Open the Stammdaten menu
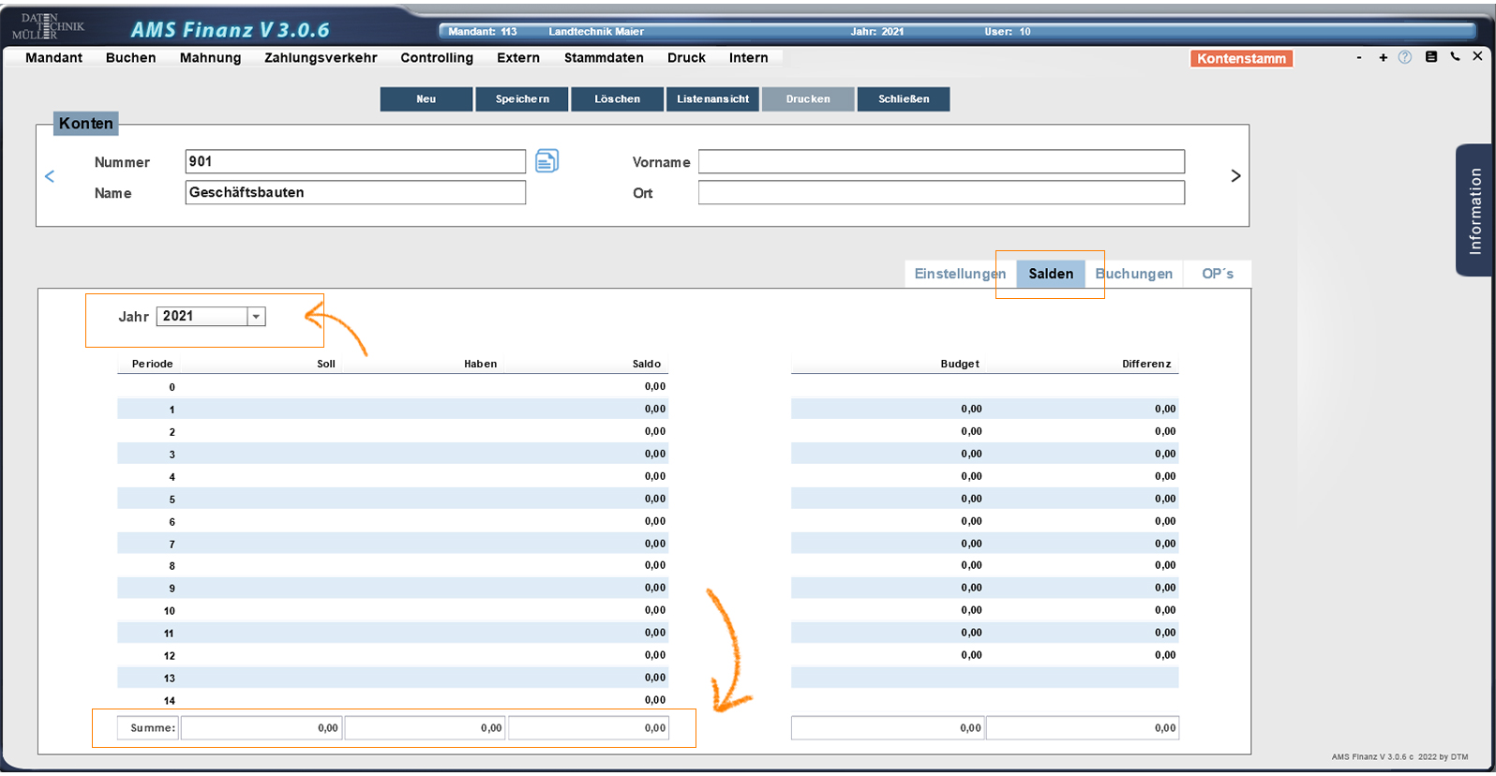 (x=604, y=58)
